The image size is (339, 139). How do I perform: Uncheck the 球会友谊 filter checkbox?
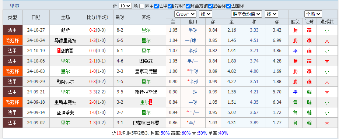click(188, 6)
